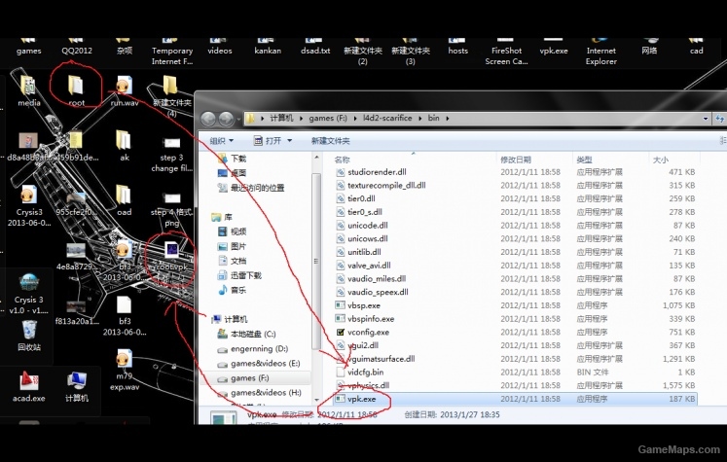Select the root folder on the desktop
727x462 pixels.
tap(76, 90)
